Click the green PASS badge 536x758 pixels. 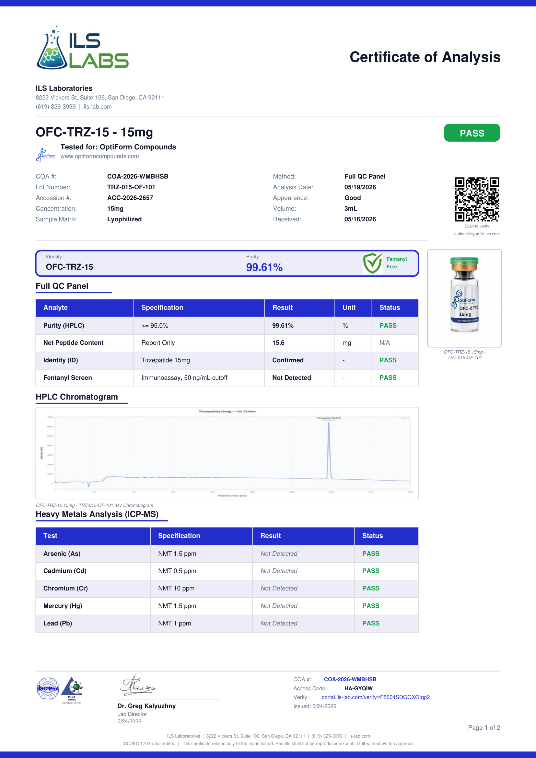[472, 133]
